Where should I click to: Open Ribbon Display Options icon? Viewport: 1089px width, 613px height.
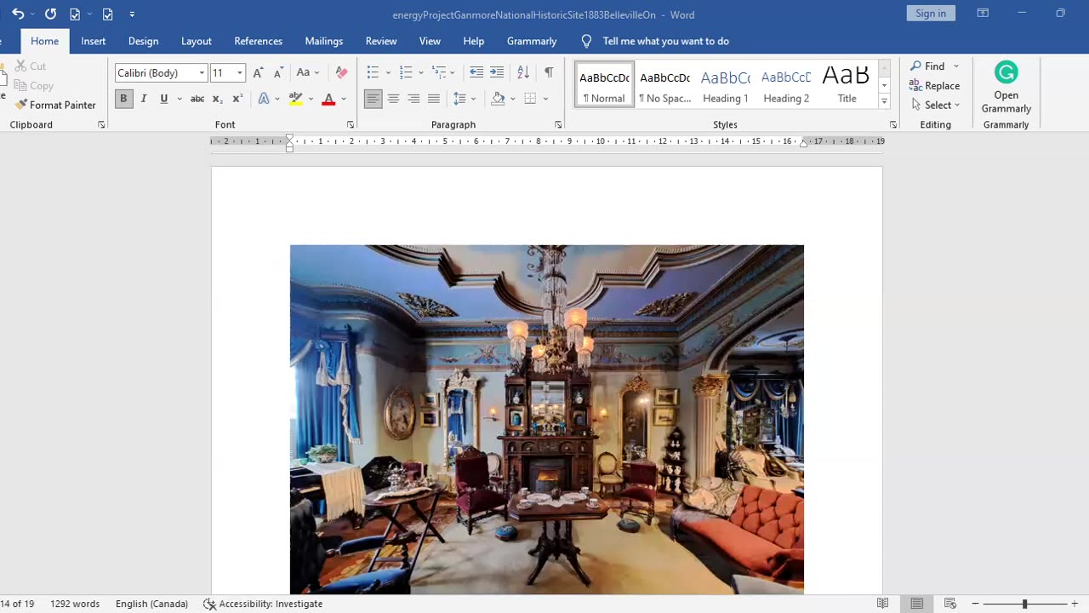(983, 14)
